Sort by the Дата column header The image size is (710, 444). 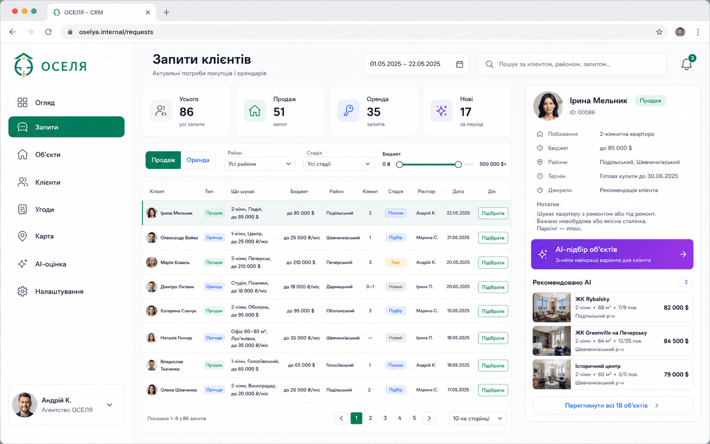458,191
